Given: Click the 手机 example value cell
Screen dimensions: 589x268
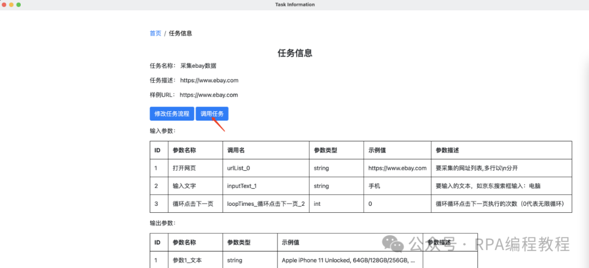Looking at the screenshot, I should tap(398, 186).
